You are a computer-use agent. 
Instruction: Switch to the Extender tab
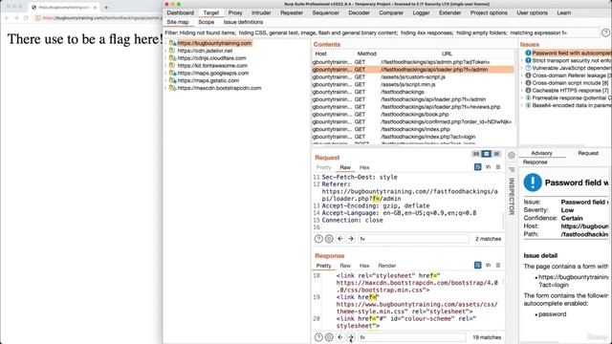[x=450, y=12]
